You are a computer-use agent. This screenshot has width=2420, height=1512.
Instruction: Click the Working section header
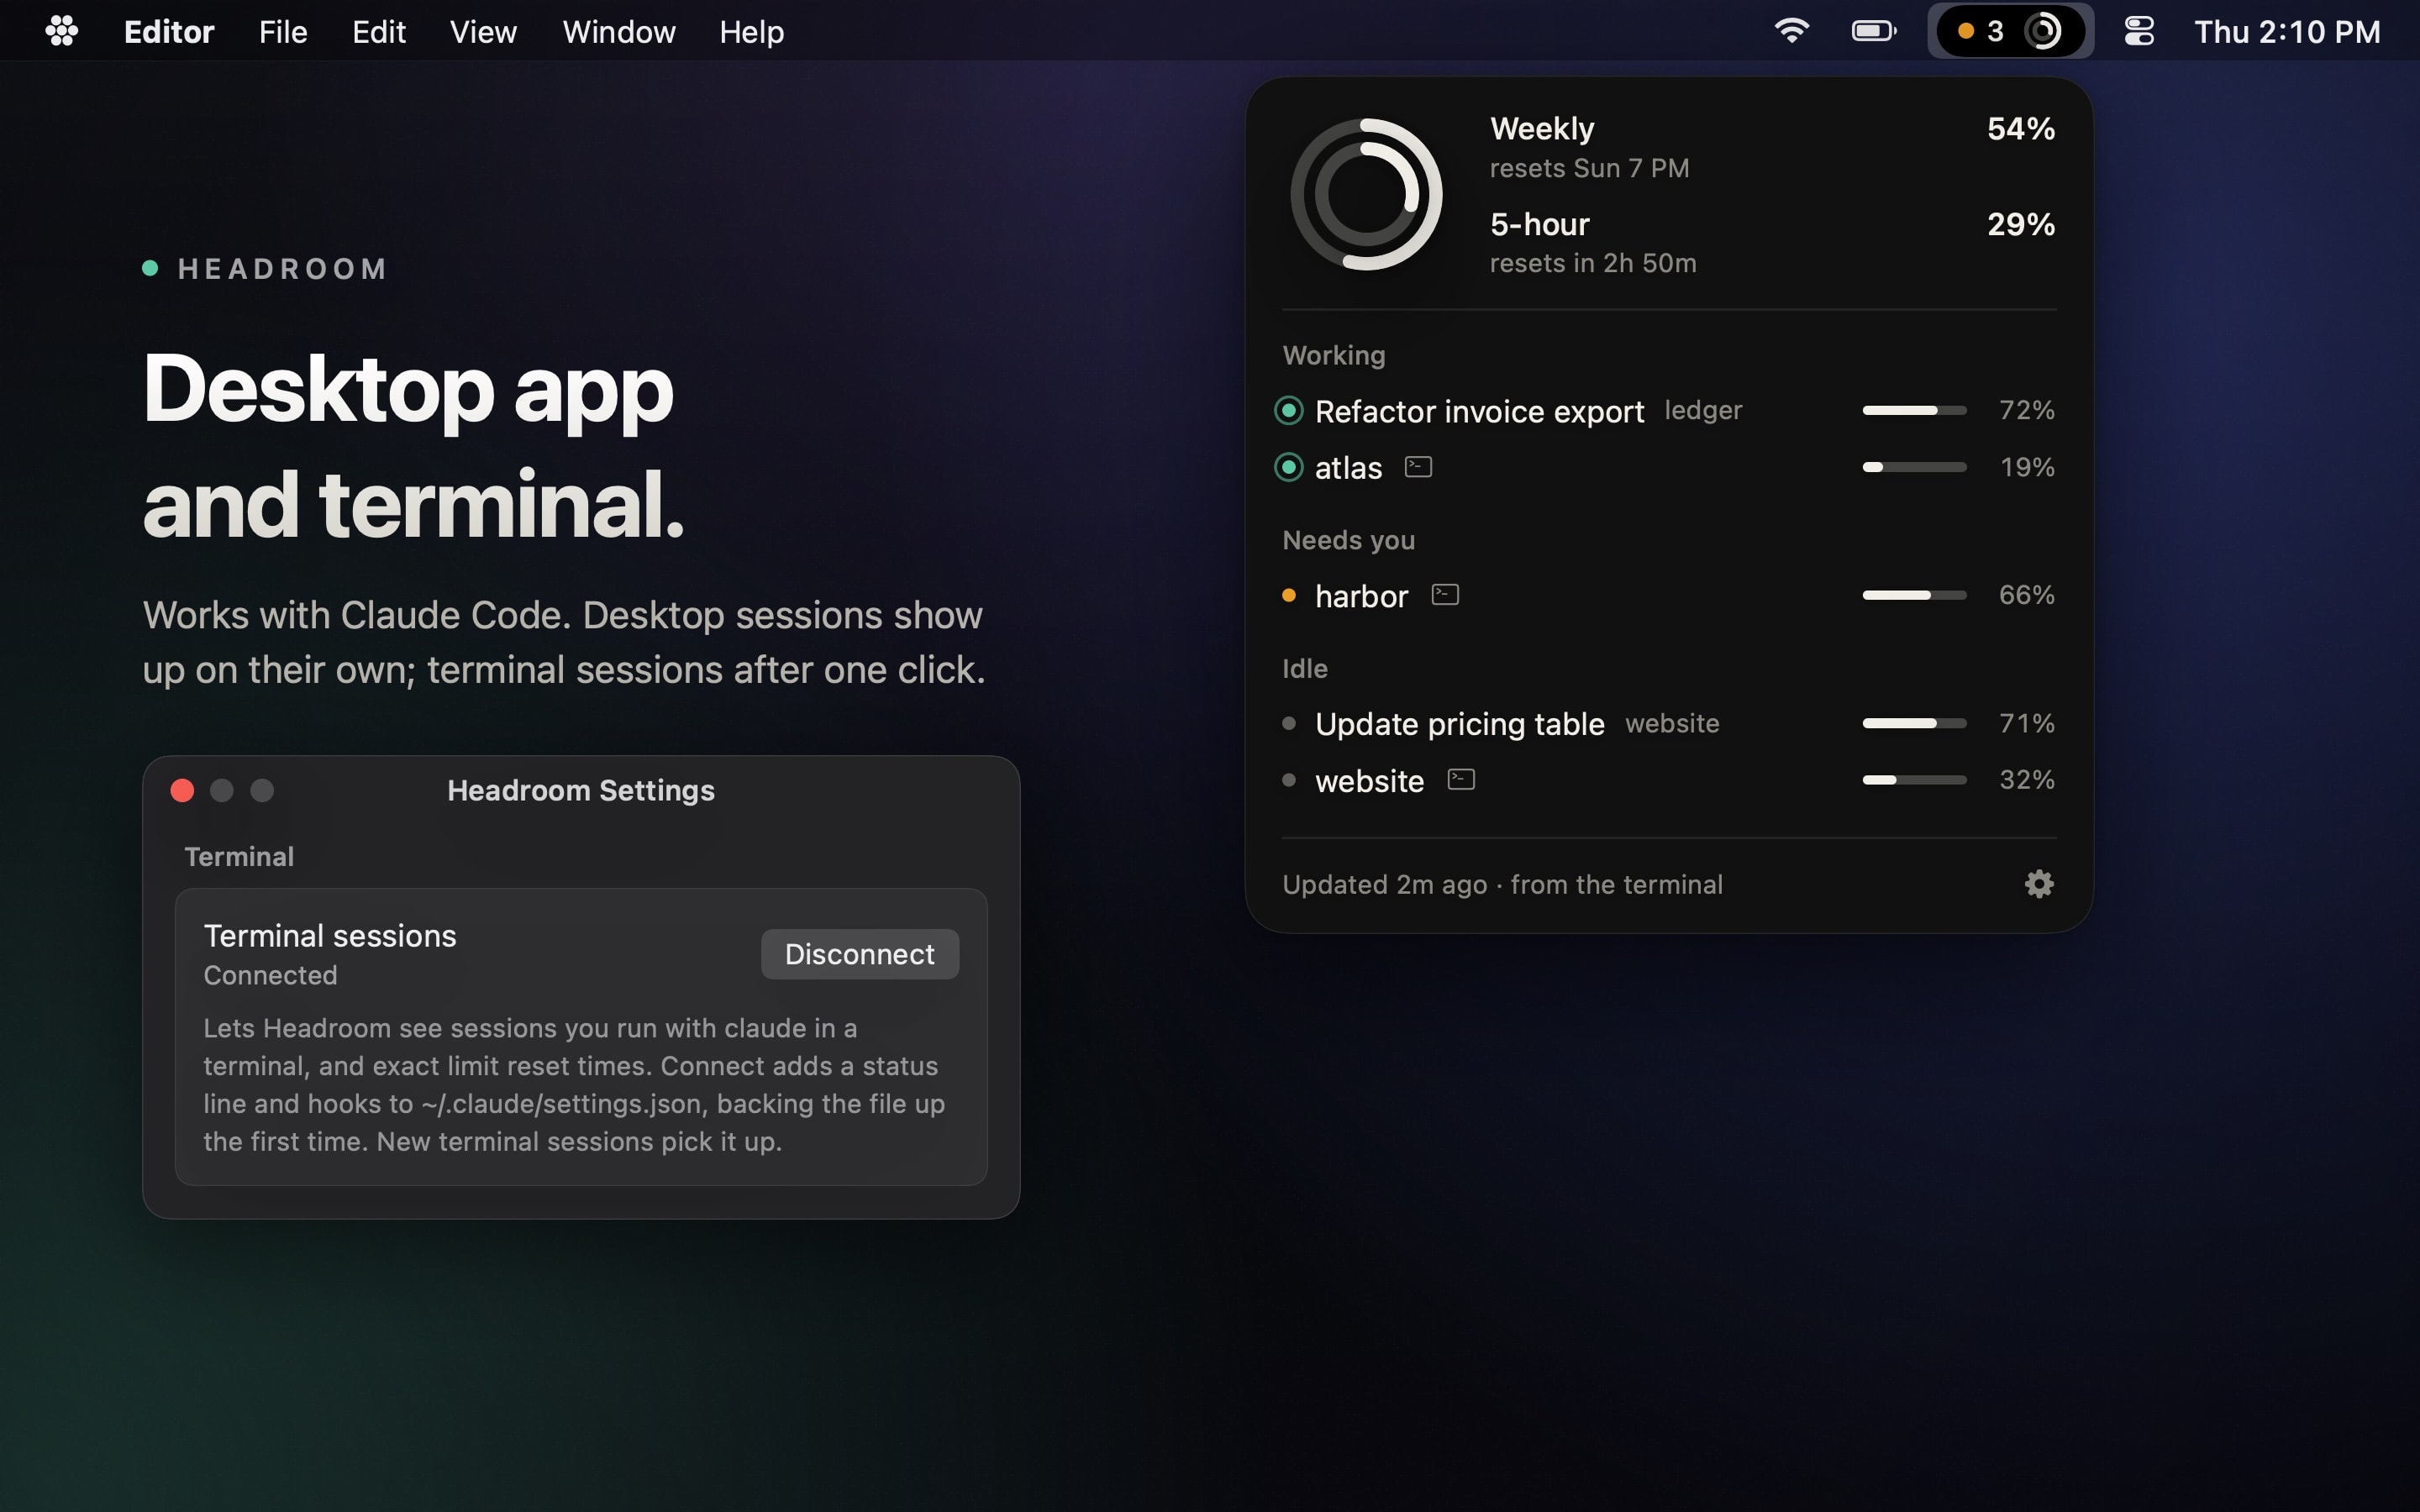tap(1333, 355)
